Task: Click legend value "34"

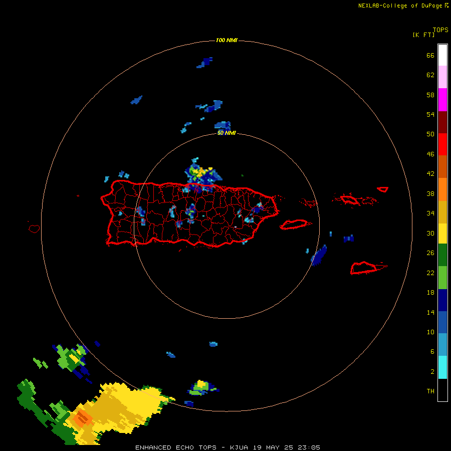Action: (x=430, y=213)
